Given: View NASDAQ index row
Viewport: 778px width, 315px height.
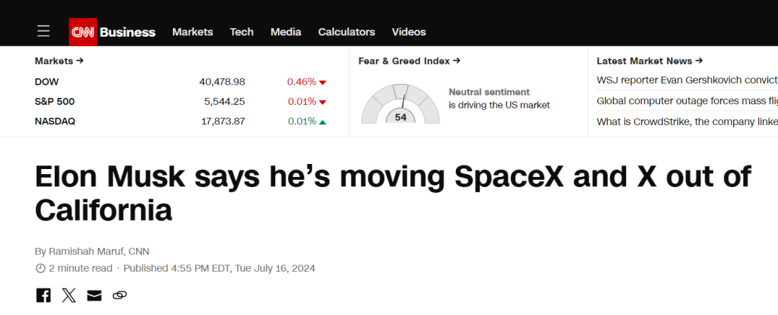Looking at the screenshot, I should pyautogui.click(x=181, y=122).
